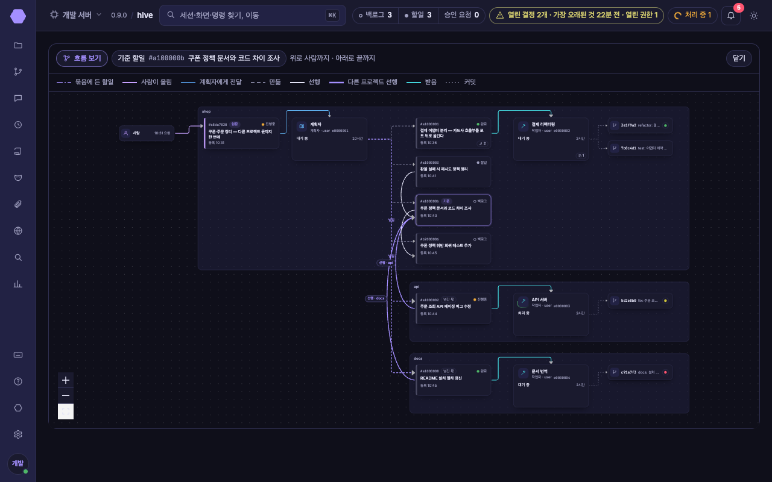772x482 pixels.
Task: Open task card 주문 조회 API 페이징 버그 수정
Action: click(x=453, y=308)
